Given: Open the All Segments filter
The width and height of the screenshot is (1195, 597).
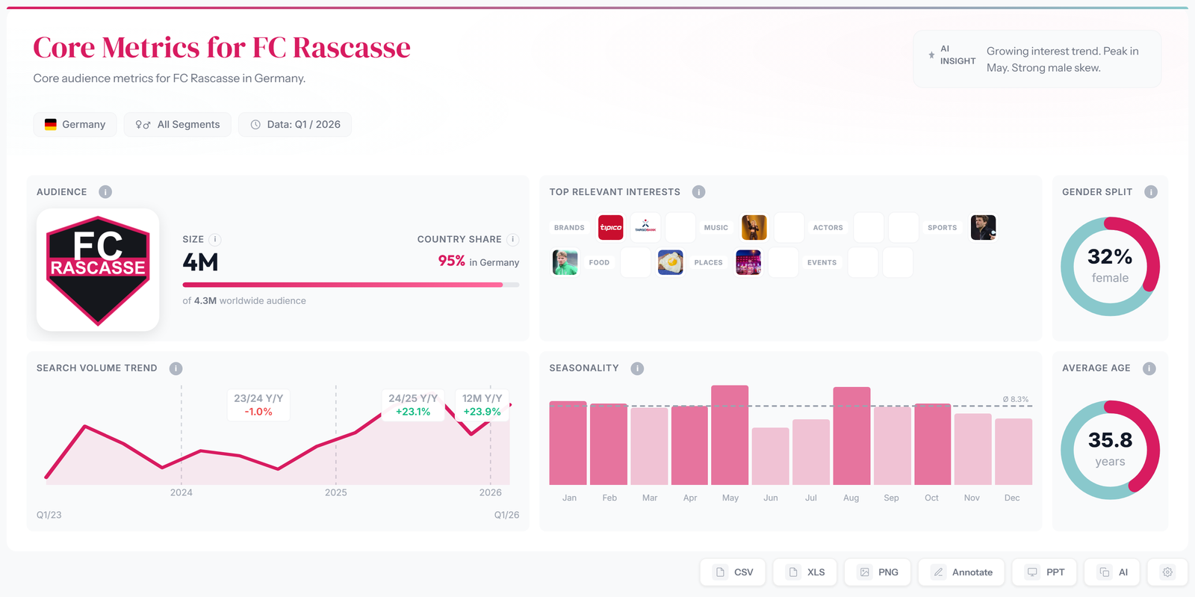Looking at the screenshot, I should [178, 125].
